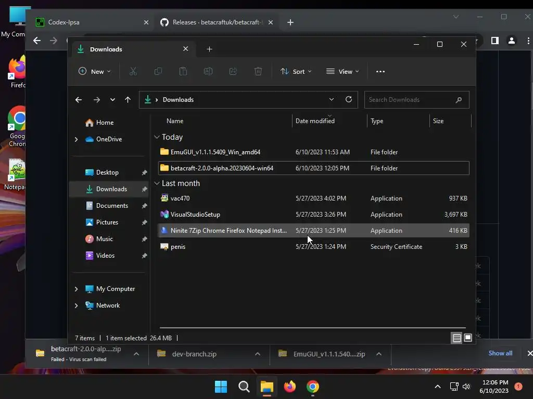Expand the address bar history dropdown
Screen dimensions: 533x399
pyautogui.click(x=332, y=99)
